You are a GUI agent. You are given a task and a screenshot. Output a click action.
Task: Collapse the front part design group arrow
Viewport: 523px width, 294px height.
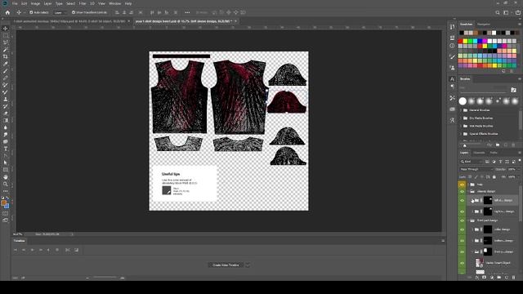pos(468,220)
